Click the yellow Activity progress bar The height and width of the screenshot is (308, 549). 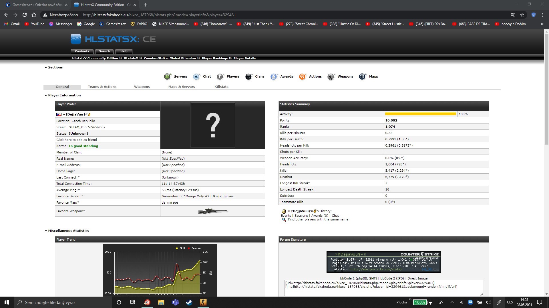tap(420, 114)
